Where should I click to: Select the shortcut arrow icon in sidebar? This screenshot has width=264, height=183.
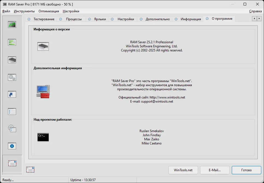point(12,94)
